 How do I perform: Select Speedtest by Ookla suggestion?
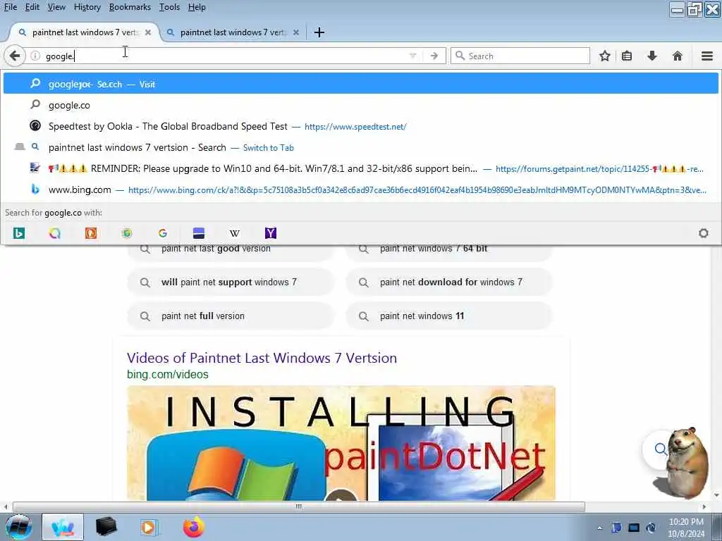(360, 126)
